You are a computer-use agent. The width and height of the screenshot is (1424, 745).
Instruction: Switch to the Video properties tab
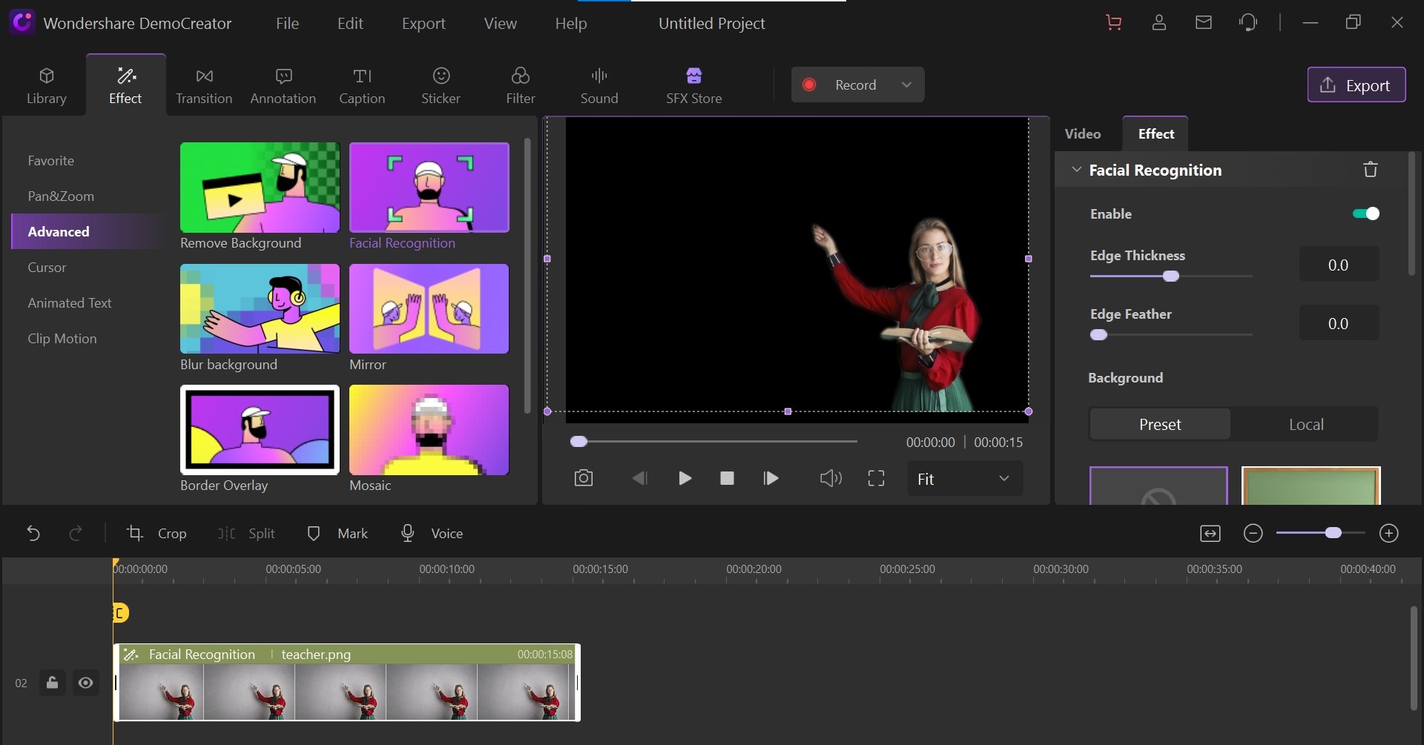[x=1083, y=133]
